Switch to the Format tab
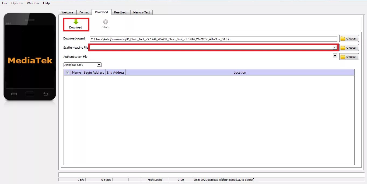Image resolution: width=367 pixels, height=184 pixels. pos(84,12)
